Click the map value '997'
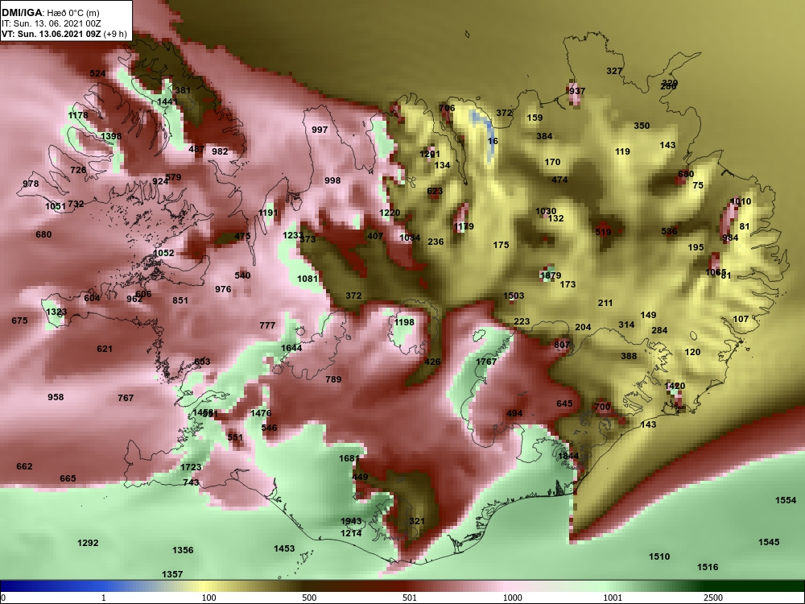805x604 pixels. tap(320, 130)
